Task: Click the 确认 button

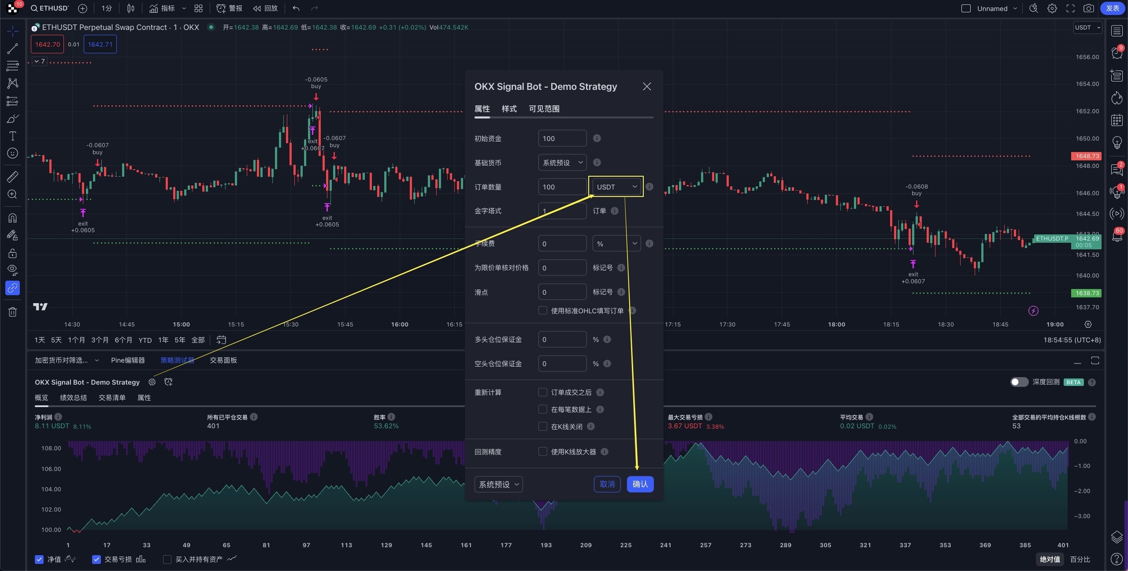Action: [x=640, y=484]
